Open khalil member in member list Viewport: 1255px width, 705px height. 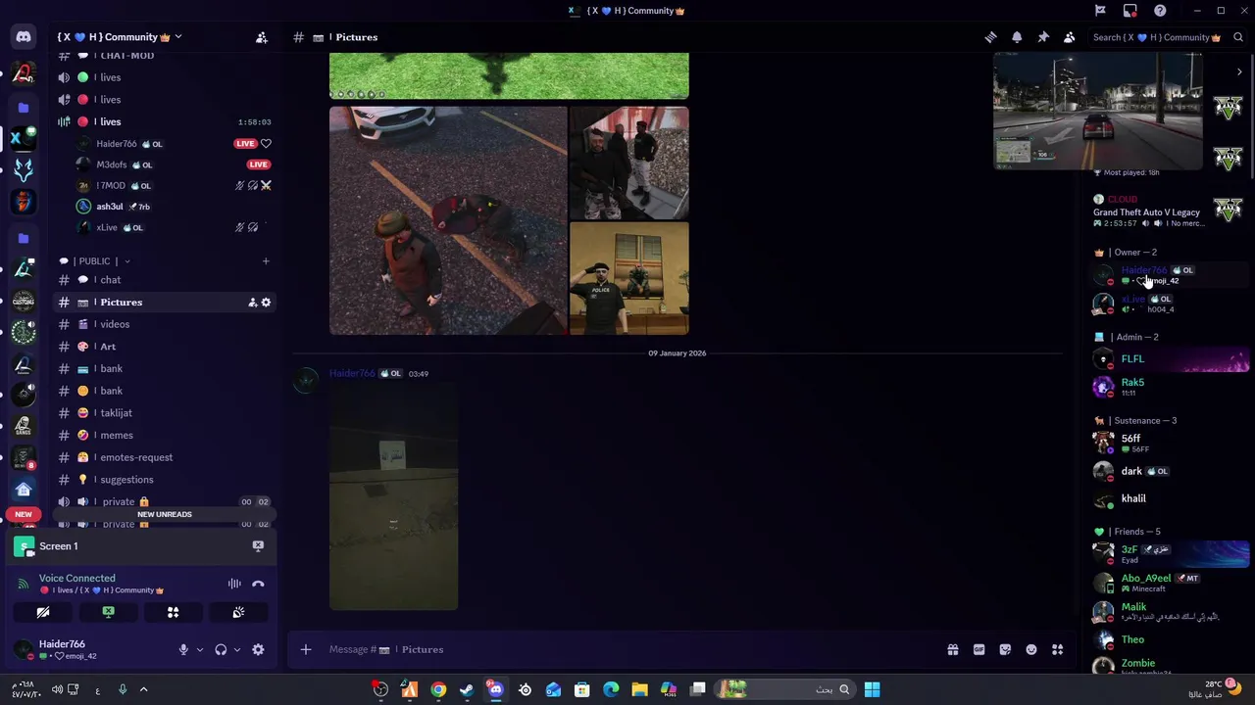[x=1171, y=499]
